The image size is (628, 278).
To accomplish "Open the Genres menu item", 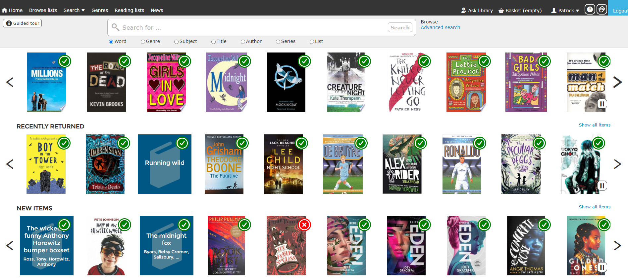I will [100, 10].
